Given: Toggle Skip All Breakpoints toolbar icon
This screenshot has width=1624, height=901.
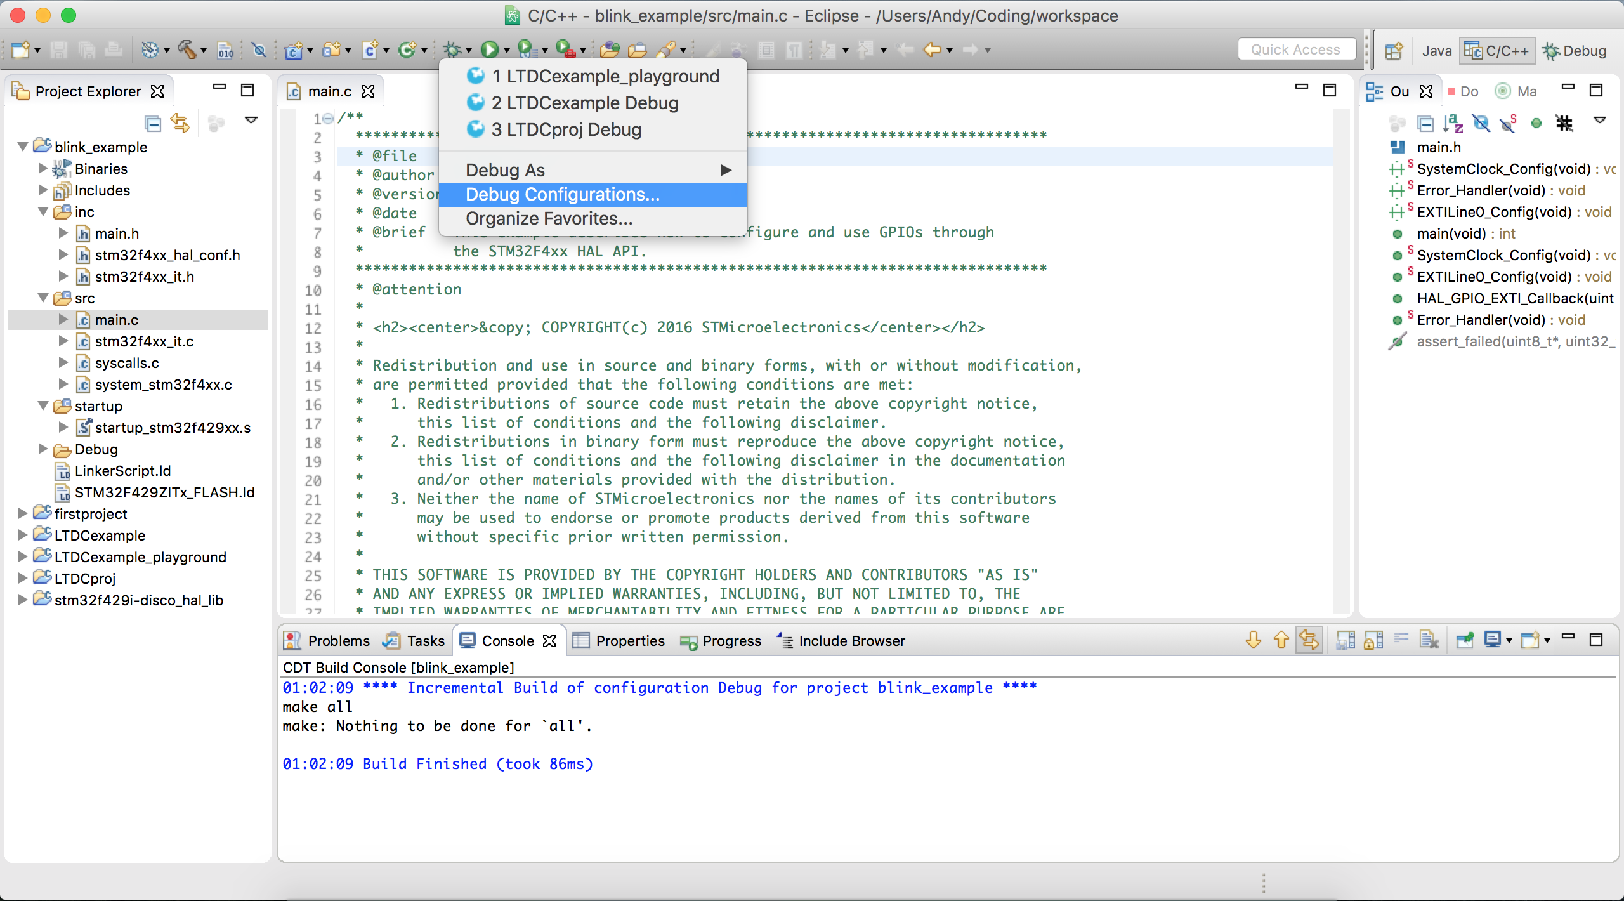Looking at the screenshot, I should coord(259,49).
